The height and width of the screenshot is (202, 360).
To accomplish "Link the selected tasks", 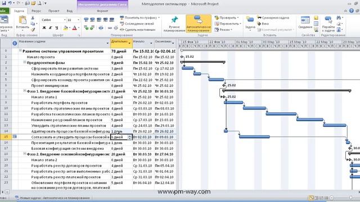I will tap(110, 28).
